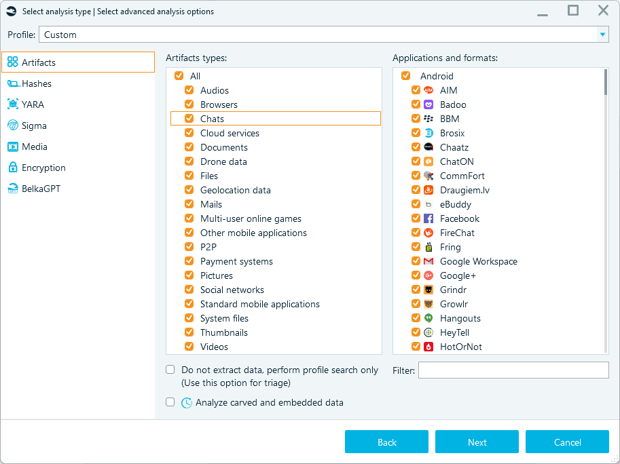
Task: Click the Badoo app icon
Action: [428, 104]
